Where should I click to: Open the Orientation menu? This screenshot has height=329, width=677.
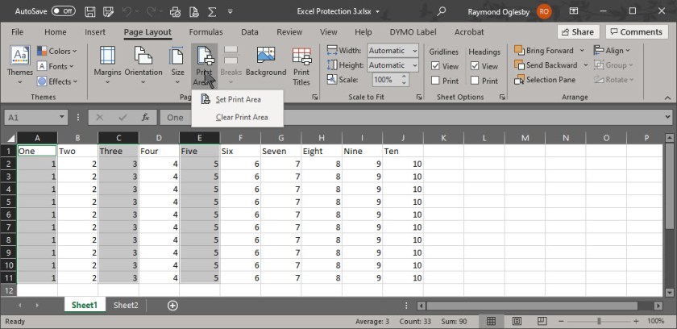(143, 65)
